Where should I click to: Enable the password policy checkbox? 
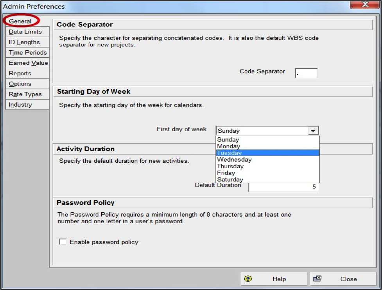click(x=63, y=242)
